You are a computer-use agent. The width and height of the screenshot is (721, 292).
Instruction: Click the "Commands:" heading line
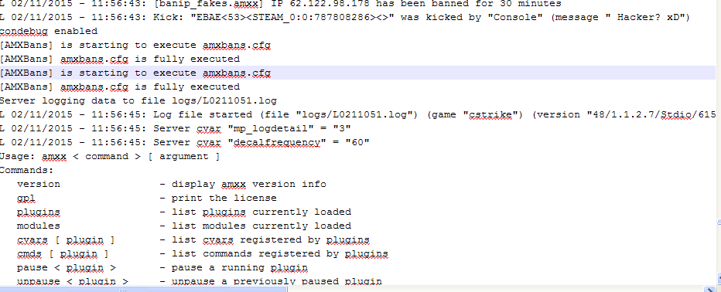tap(26, 170)
